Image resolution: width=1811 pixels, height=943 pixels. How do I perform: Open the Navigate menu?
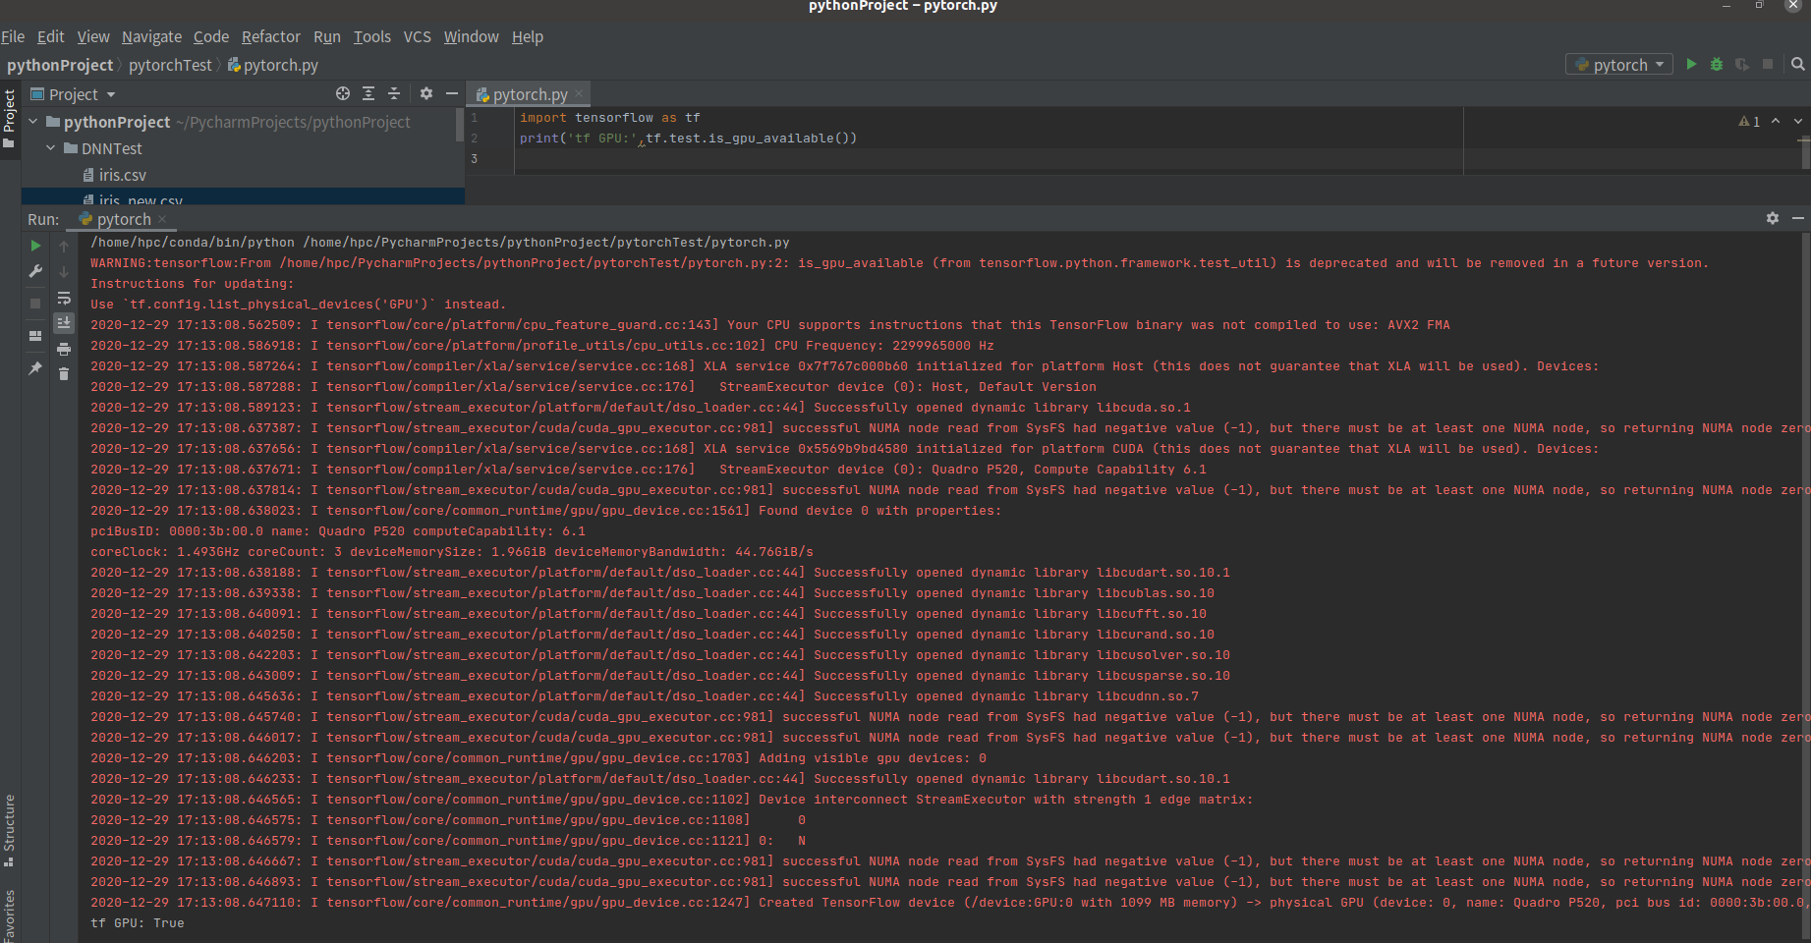point(151,36)
